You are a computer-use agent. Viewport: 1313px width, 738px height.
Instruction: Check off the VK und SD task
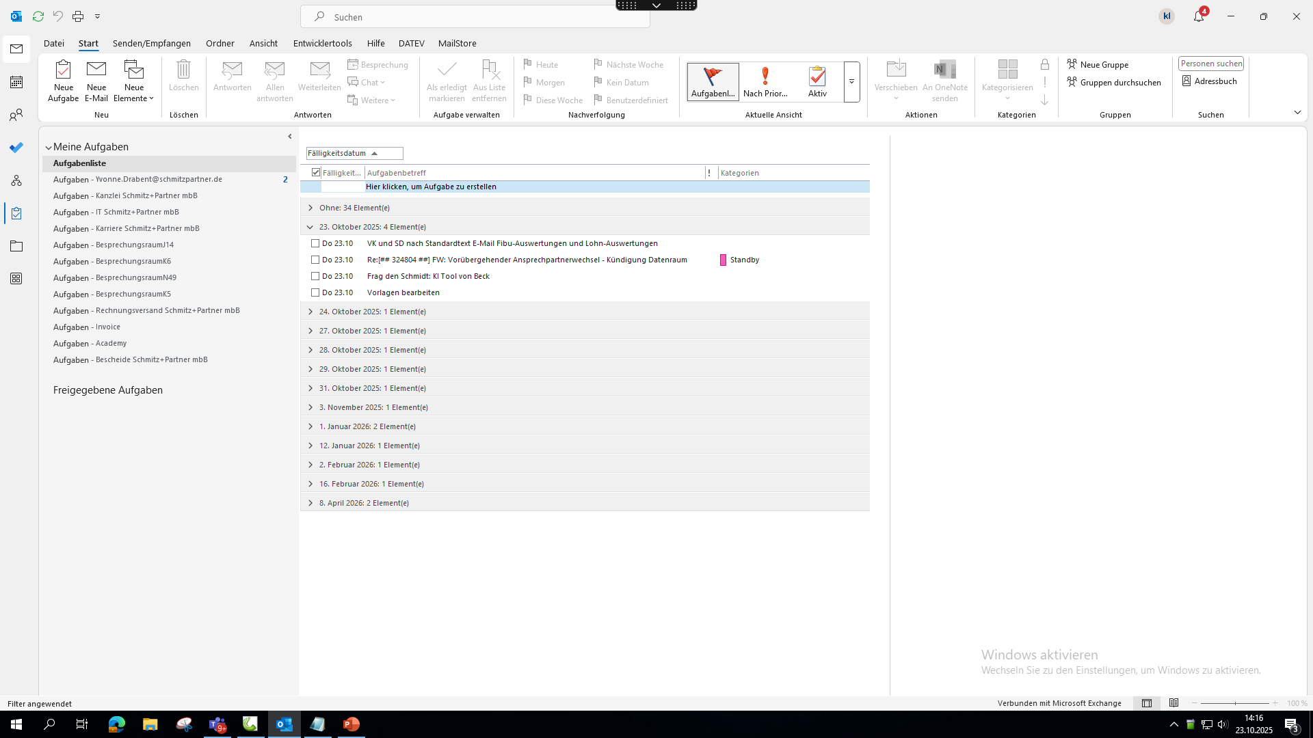click(315, 243)
